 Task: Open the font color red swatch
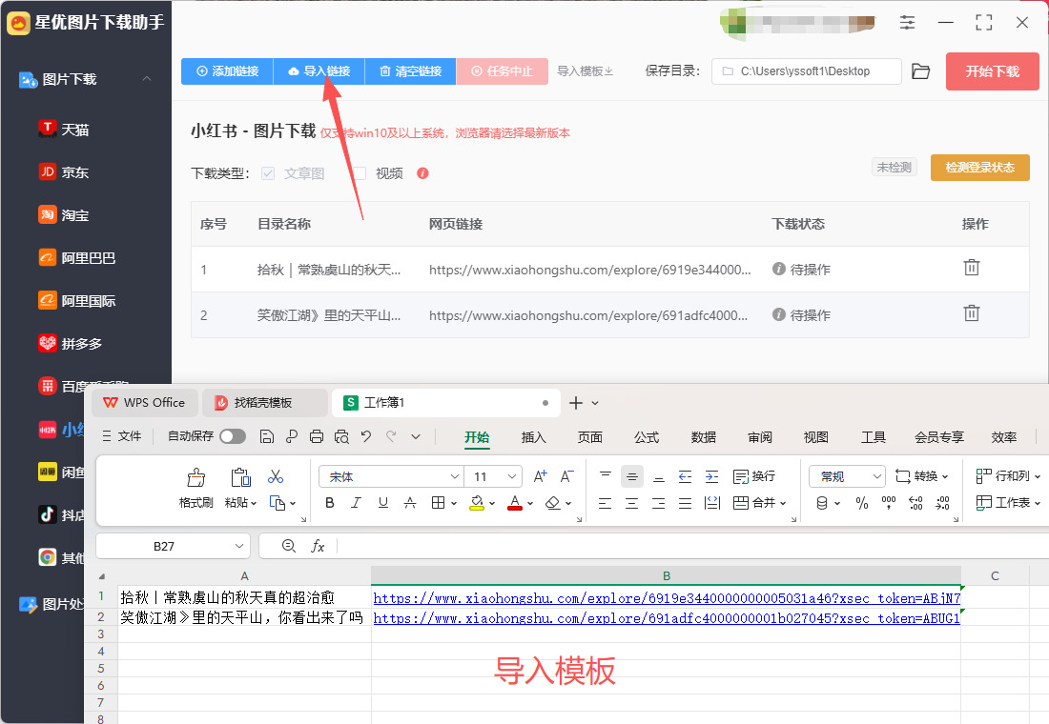click(515, 503)
